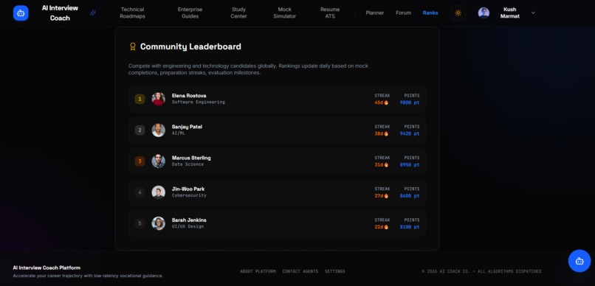Click the name Sarah Jenkins
The width and height of the screenshot is (595, 286).
pyautogui.click(x=189, y=220)
